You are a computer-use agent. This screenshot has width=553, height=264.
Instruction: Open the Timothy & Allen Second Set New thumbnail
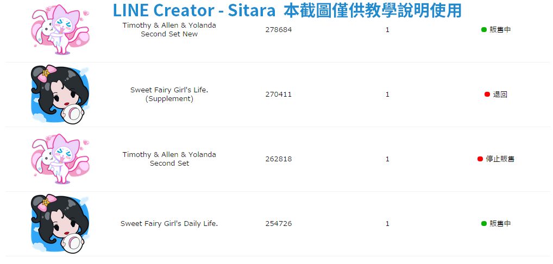[61, 30]
